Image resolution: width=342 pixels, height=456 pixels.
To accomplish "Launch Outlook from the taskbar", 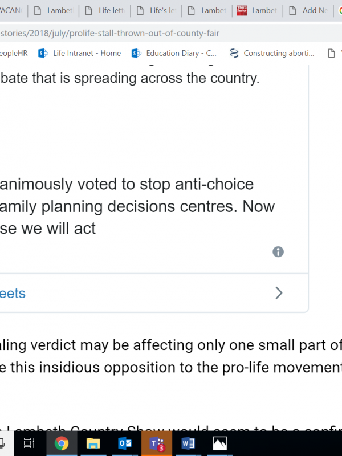I will coord(125,443).
